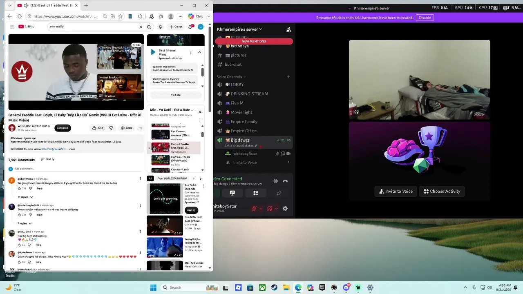Start voice search with the microphone
The height and width of the screenshot is (294, 523).
(x=160, y=27)
